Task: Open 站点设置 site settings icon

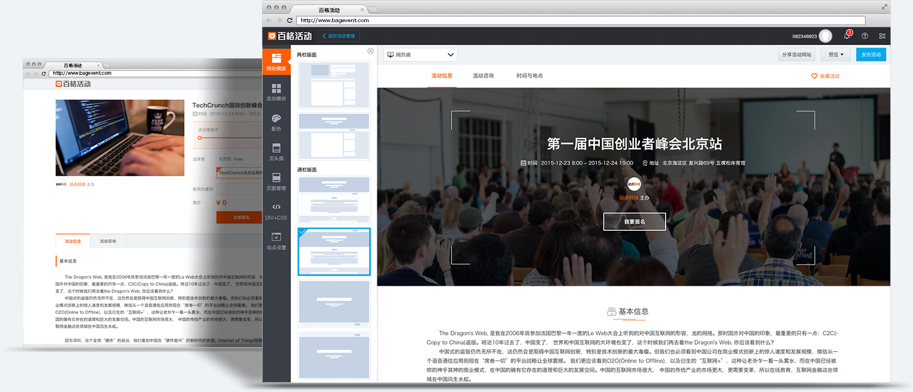Action: click(x=276, y=241)
